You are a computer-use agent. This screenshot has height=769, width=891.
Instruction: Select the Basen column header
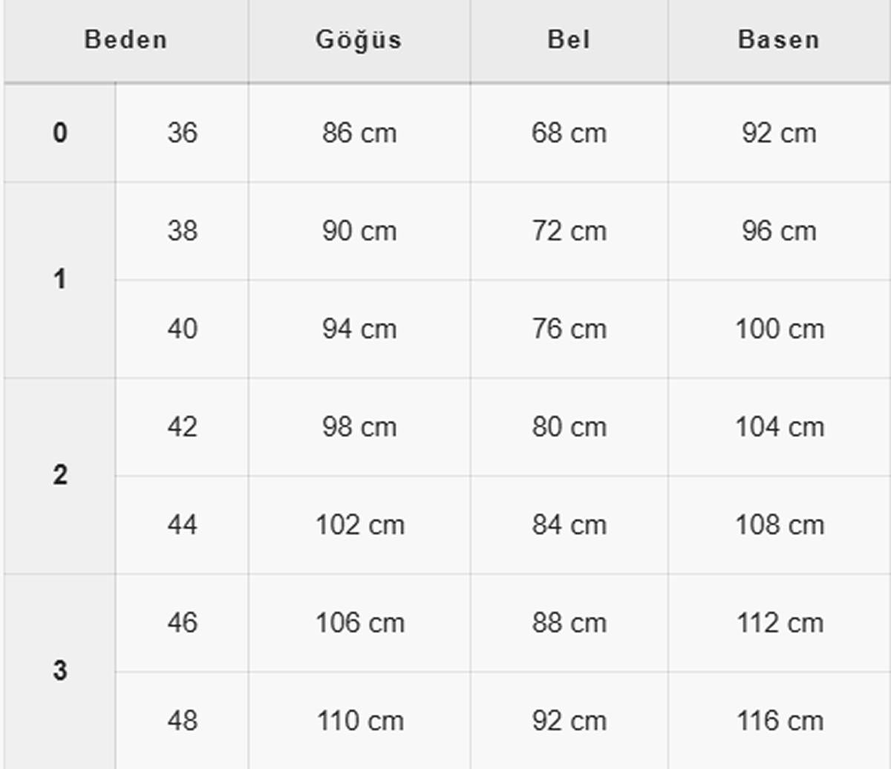[779, 39]
